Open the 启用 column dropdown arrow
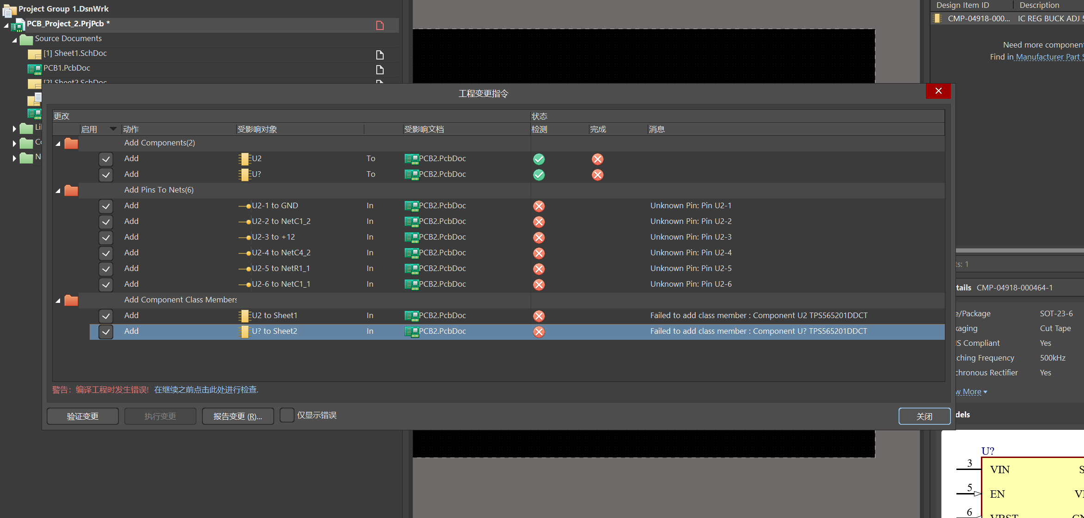This screenshot has height=518, width=1084. point(113,129)
